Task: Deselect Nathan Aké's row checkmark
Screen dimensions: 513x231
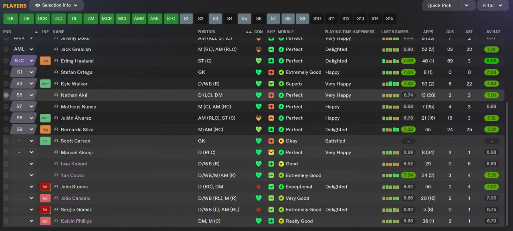Action: [6, 95]
